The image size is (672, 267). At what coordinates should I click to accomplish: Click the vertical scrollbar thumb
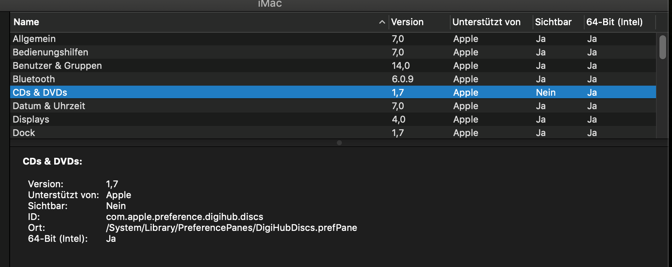[662, 47]
